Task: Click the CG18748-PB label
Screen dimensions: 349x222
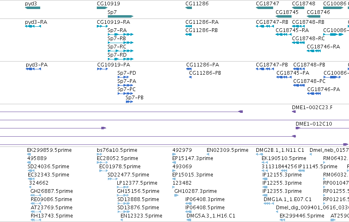Action: 309,65
